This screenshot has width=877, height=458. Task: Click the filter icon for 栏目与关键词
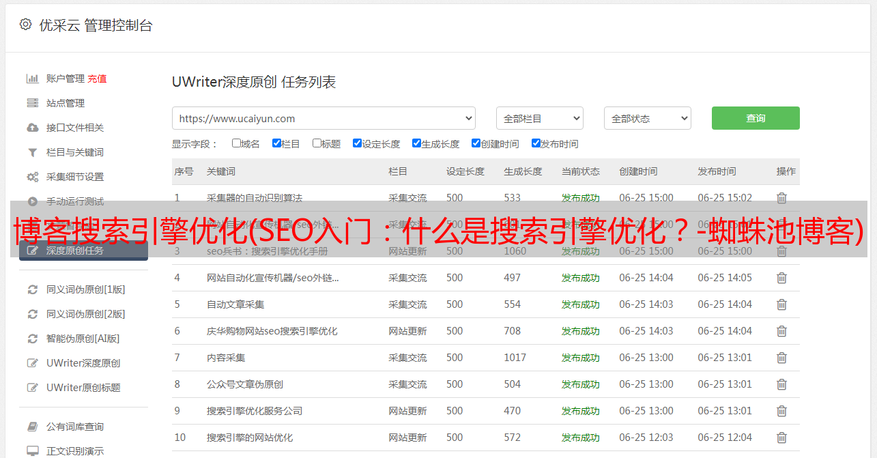32,152
